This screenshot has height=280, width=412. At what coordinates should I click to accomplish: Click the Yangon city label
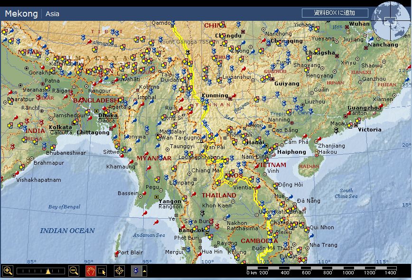(x=170, y=201)
